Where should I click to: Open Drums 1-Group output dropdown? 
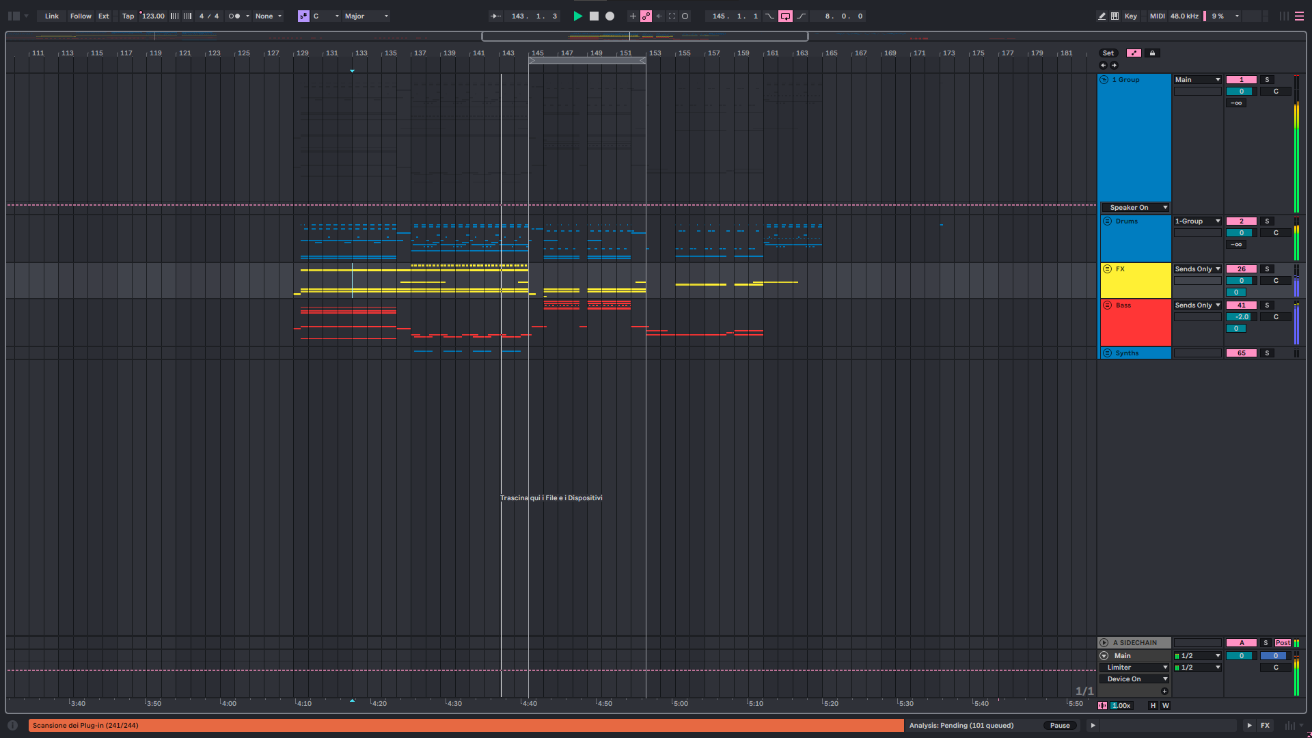pyautogui.click(x=1198, y=221)
